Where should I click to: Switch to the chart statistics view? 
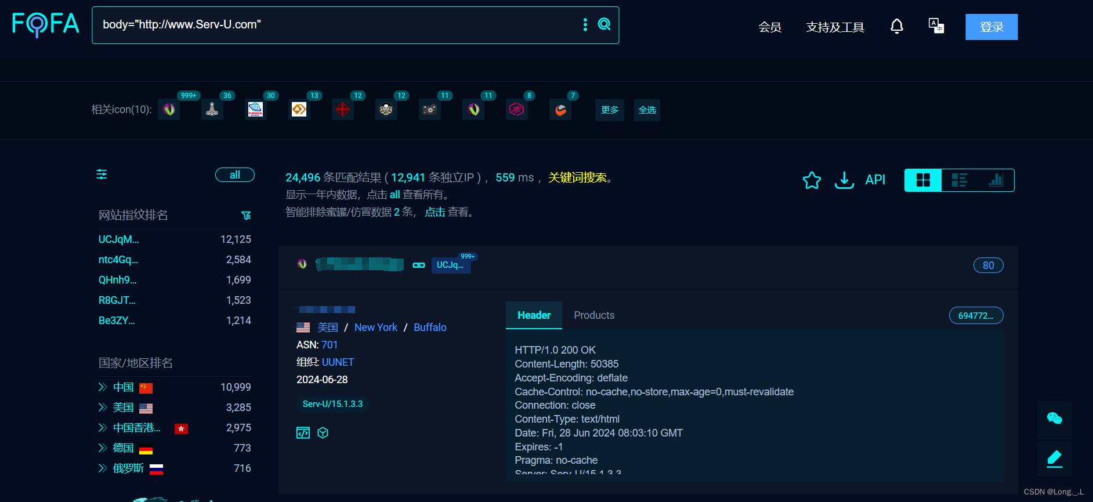[996, 180]
